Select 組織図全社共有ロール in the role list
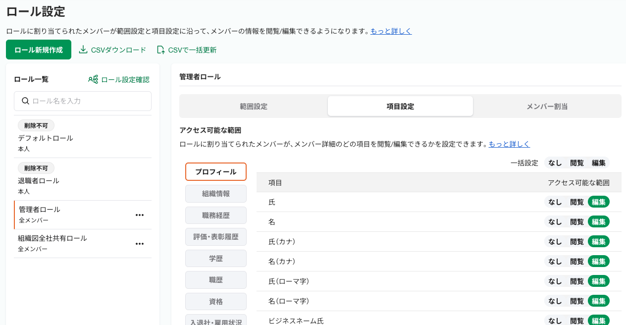The height and width of the screenshot is (325, 626). tap(83, 244)
